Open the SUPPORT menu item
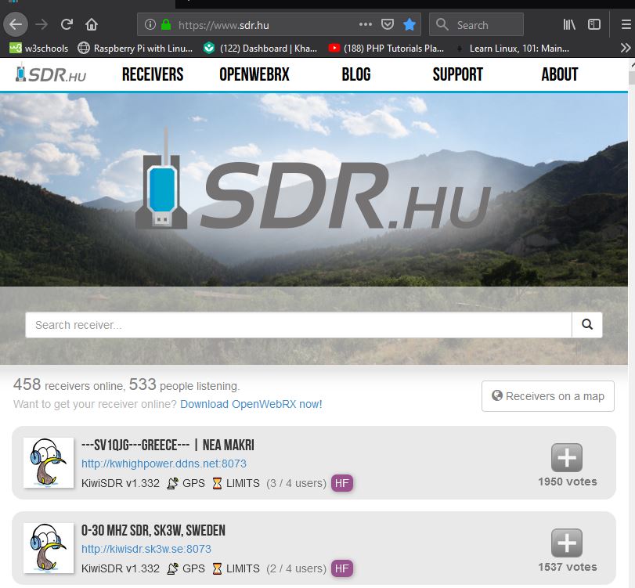Viewport: 635px width, 588px height. 457,74
